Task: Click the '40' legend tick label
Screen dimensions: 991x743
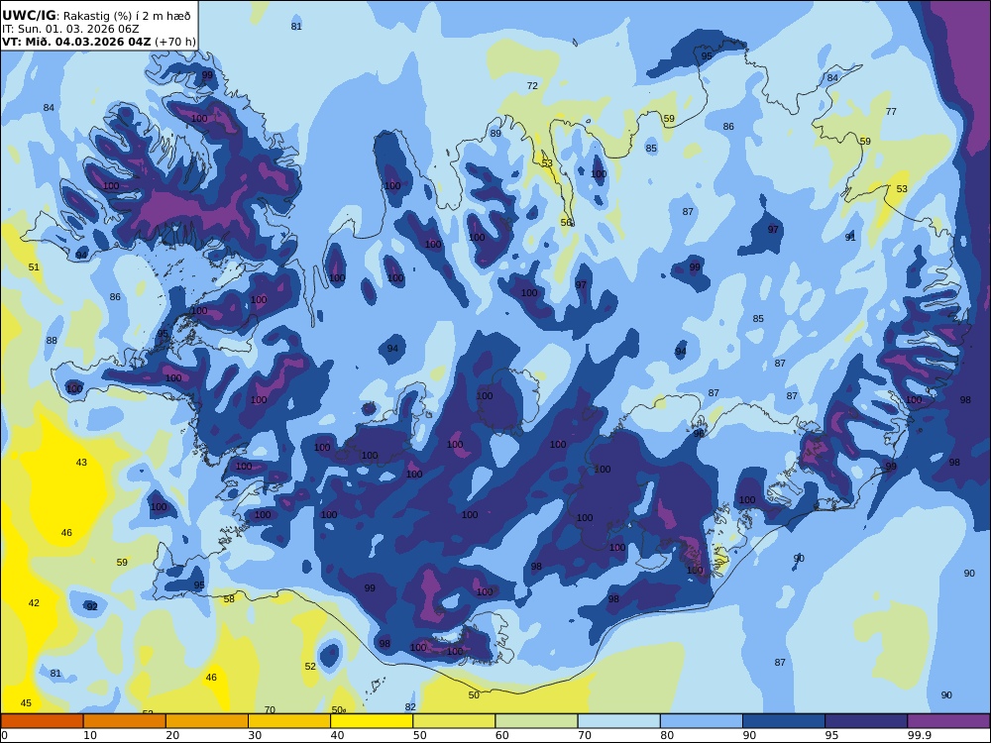Action: [338, 735]
